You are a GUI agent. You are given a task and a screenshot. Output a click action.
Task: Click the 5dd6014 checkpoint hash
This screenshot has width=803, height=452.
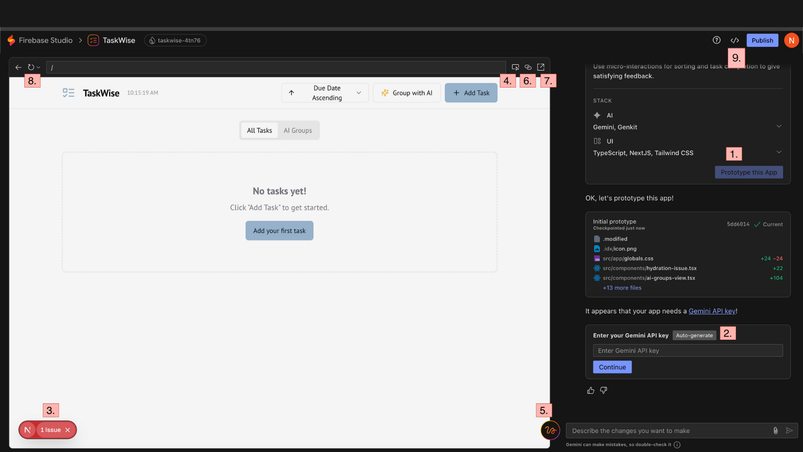click(738, 224)
